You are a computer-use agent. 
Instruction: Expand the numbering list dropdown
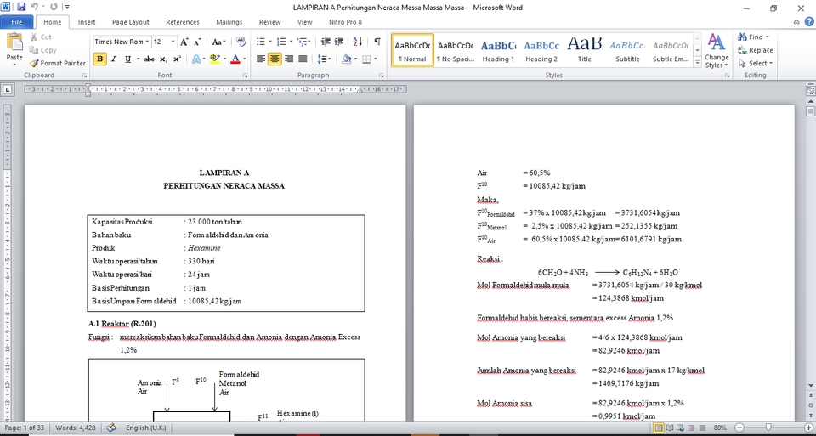pyautogui.click(x=291, y=42)
